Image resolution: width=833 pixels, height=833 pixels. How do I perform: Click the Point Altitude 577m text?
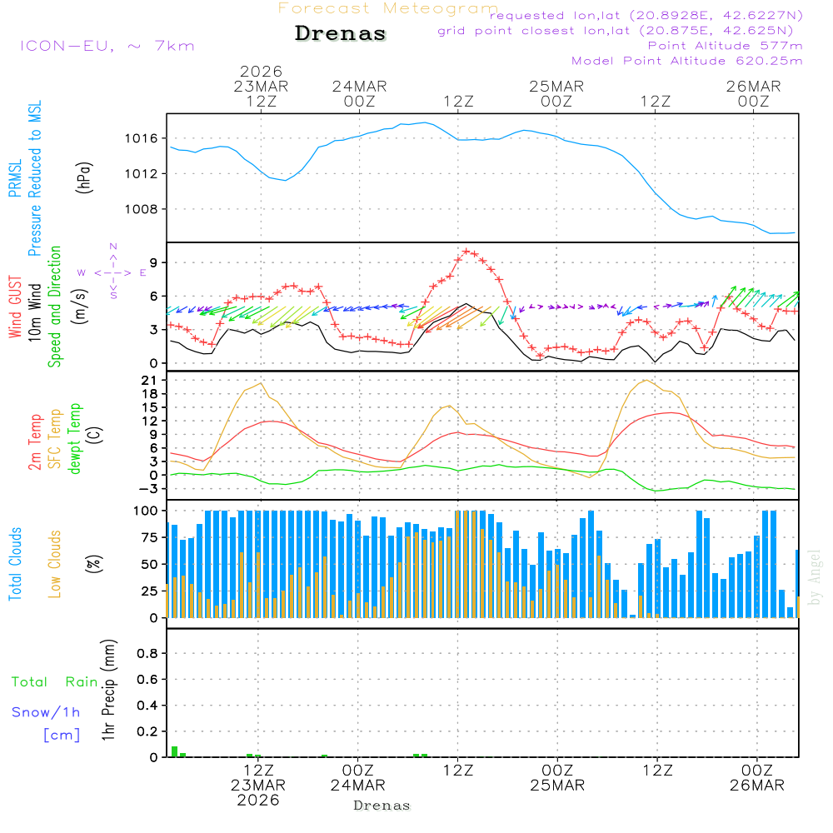(x=725, y=46)
